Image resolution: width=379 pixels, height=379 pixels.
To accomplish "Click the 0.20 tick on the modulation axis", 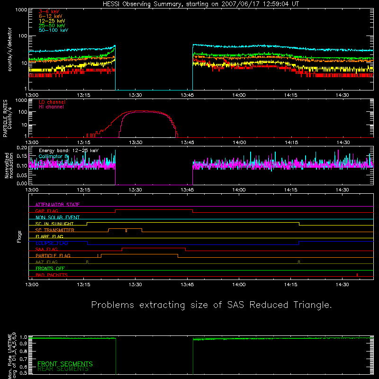I will pyautogui.click(x=22, y=148).
